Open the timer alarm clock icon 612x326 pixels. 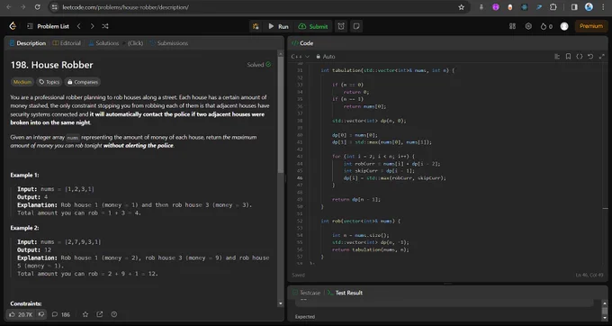pos(341,26)
